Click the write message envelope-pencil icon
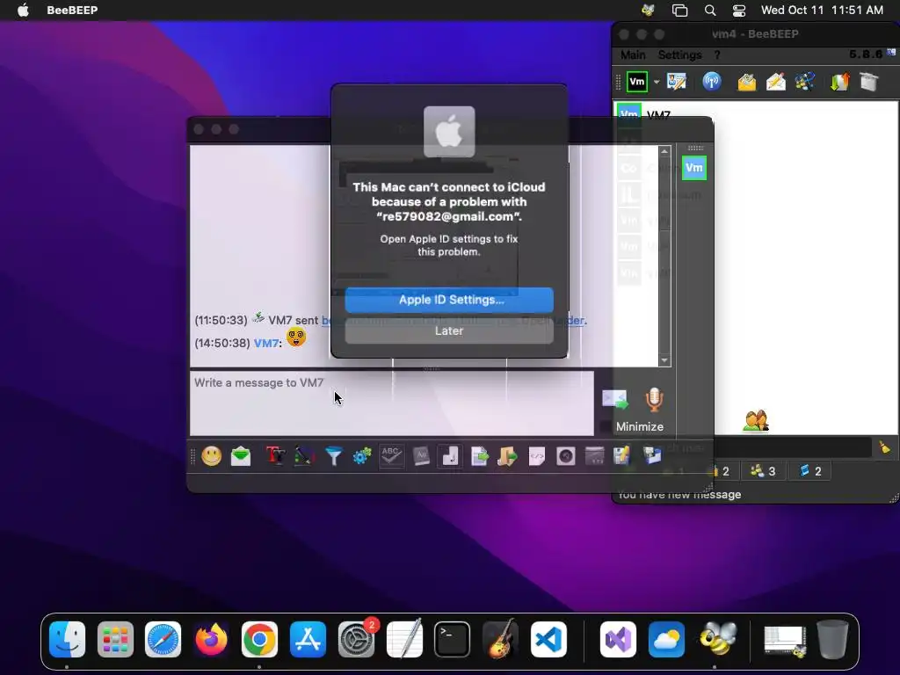The width and height of the screenshot is (900, 675). (x=776, y=82)
